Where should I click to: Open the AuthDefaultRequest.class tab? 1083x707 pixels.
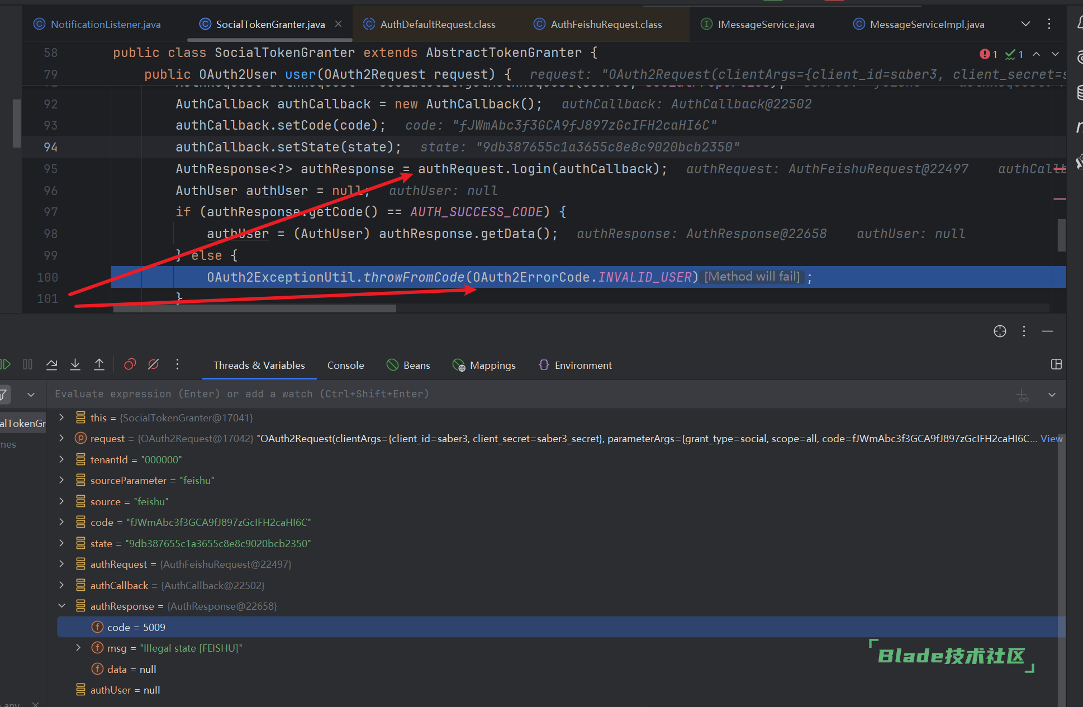430,24
